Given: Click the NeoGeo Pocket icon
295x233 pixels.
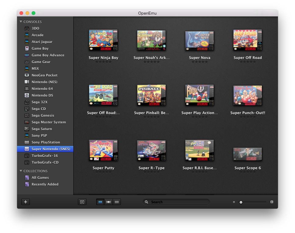Looking at the screenshot, I should pos(27,75).
